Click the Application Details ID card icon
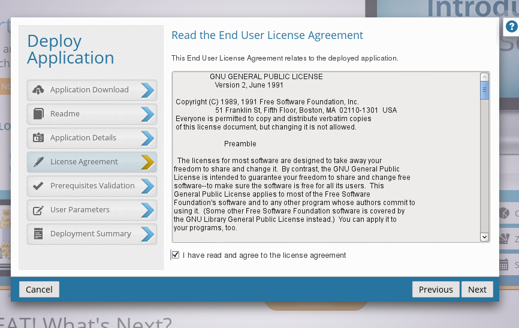519x328 pixels. coord(38,138)
